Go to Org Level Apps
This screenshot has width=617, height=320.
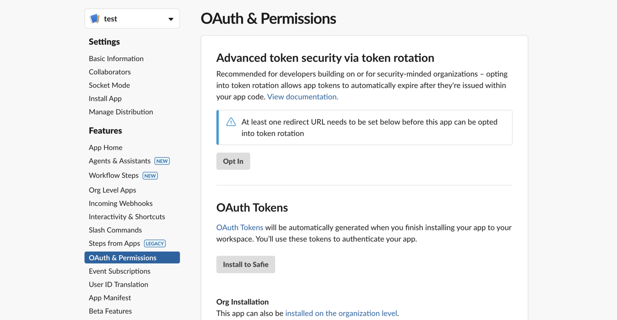[x=112, y=190]
